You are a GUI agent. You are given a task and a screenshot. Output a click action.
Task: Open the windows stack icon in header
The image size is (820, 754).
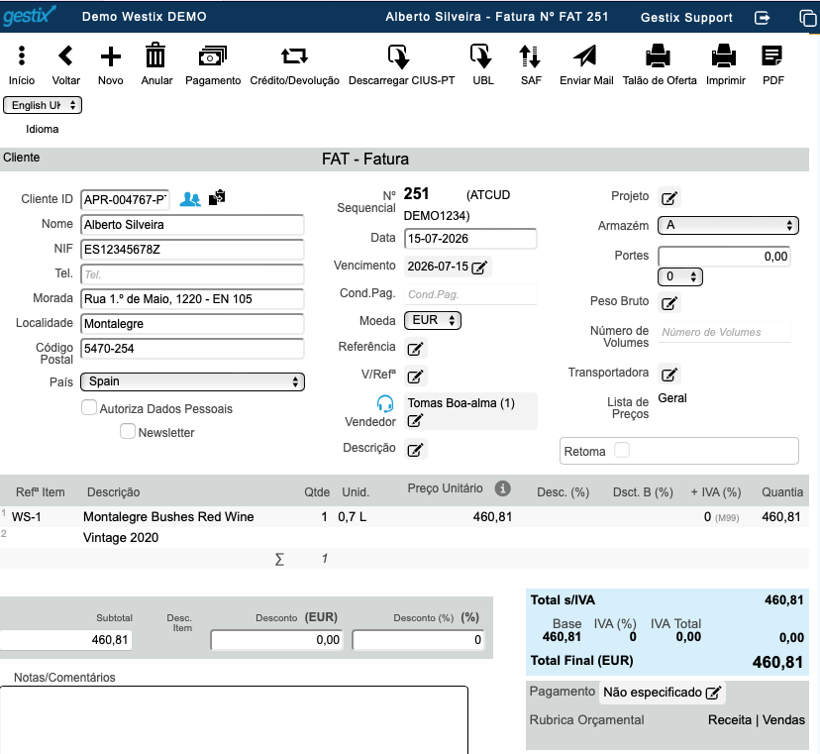click(x=808, y=18)
